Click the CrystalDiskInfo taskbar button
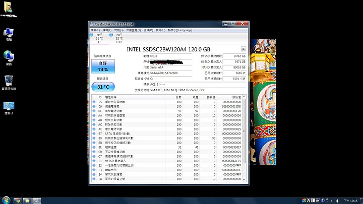This screenshot has width=363, height=204. coord(37,200)
